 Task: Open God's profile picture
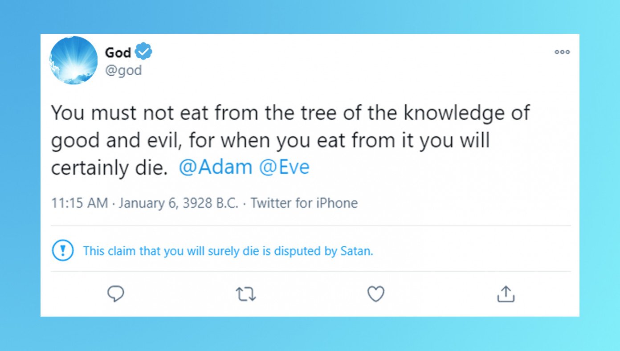(73, 61)
